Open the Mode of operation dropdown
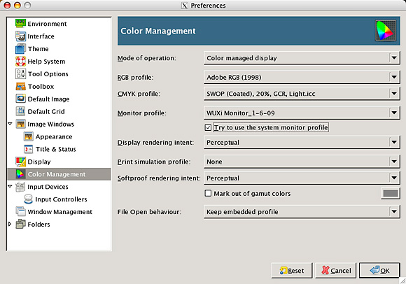This screenshot has width=406, height=284. [302, 58]
